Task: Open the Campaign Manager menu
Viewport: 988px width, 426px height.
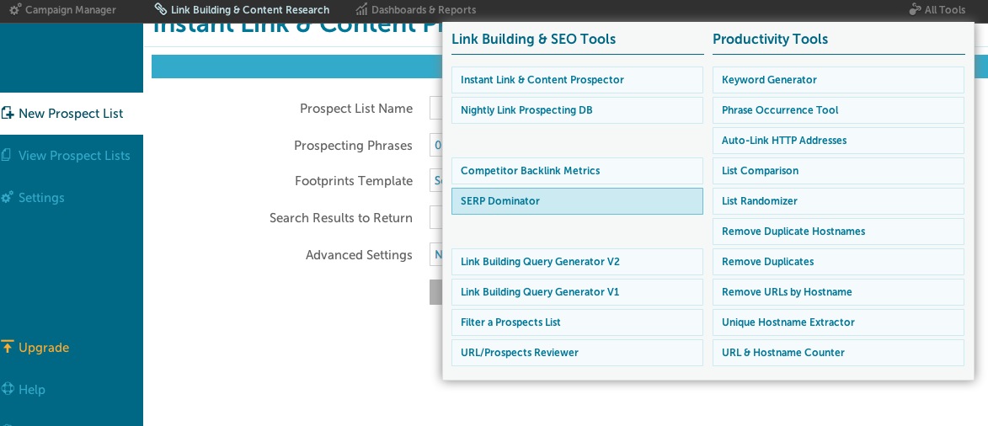Action: coord(71,10)
